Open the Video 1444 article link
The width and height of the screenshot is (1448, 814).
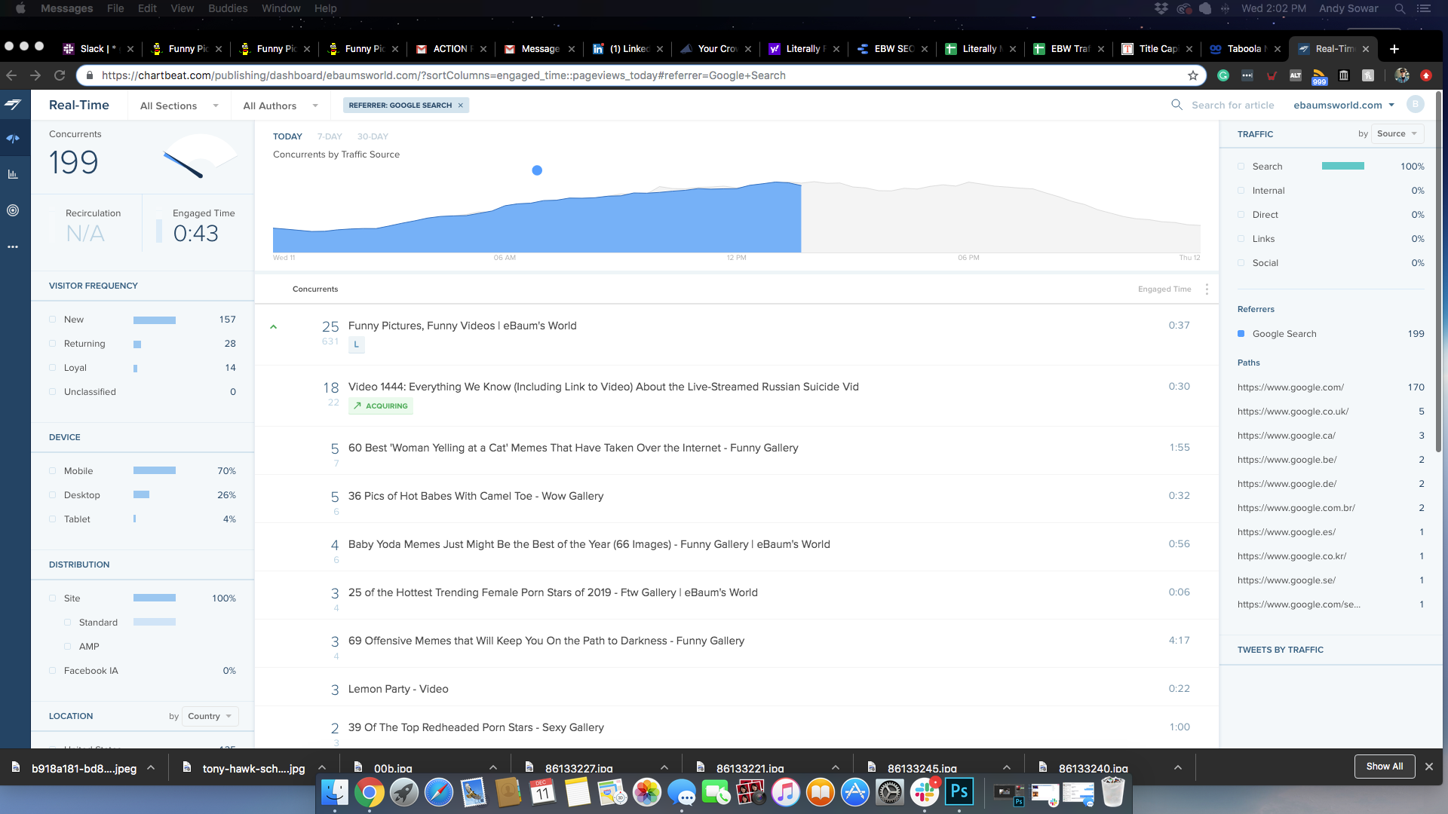[x=603, y=387]
